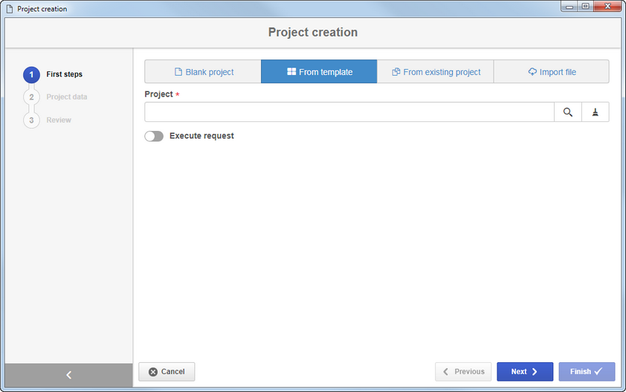Close the Project creation window
The width and height of the screenshot is (626, 392).
tap(607, 7)
